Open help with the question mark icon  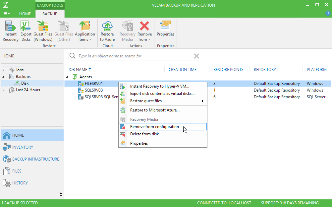point(328,14)
